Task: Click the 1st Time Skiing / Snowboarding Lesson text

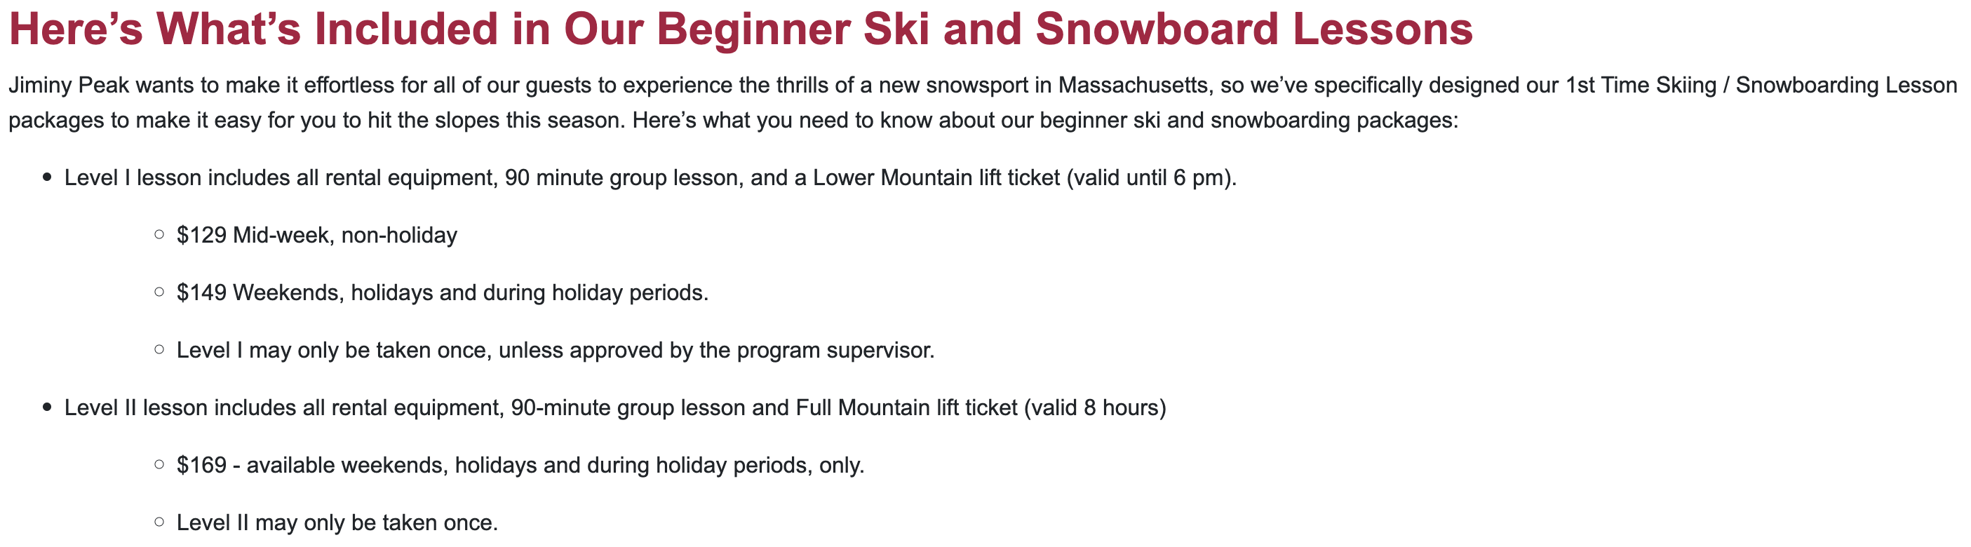Action: point(1760,85)
